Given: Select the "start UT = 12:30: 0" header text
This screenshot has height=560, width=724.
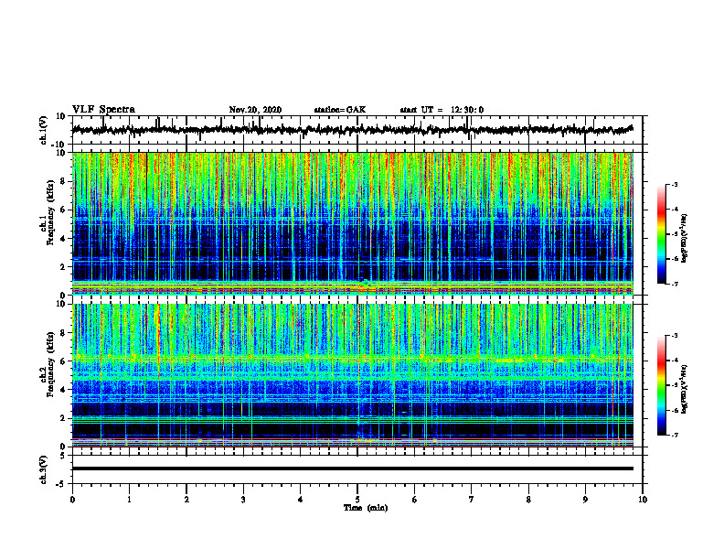Looking at the screenshot, I should click(442, 110).
